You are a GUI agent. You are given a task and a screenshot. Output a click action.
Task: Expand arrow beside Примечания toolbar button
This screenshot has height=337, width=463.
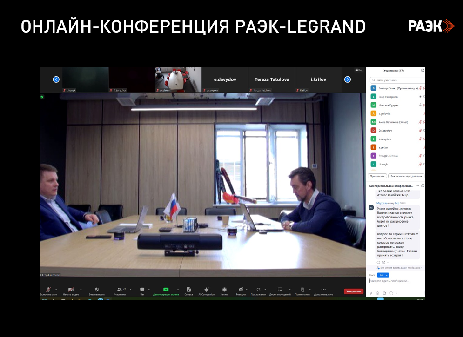(x=310, y=290)
